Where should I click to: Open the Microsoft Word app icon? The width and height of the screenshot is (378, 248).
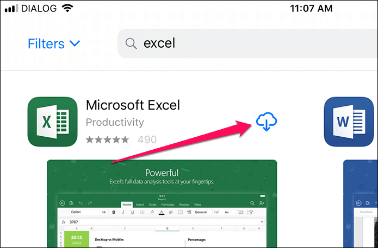tap(349, 122)
